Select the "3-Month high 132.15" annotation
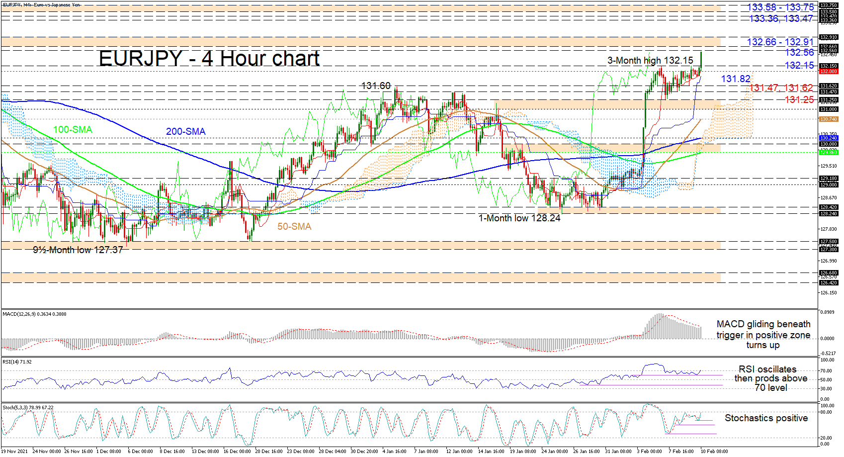This screenshot has width=844, height=457. [x=650, y=60]
